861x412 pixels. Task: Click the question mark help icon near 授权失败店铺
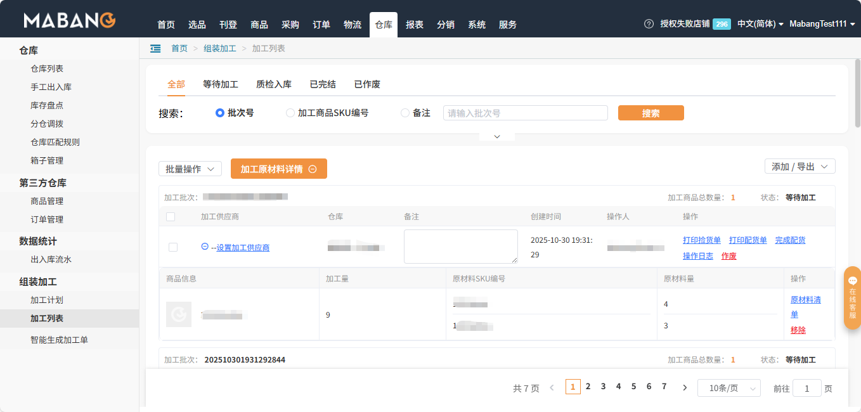(648, 23)
